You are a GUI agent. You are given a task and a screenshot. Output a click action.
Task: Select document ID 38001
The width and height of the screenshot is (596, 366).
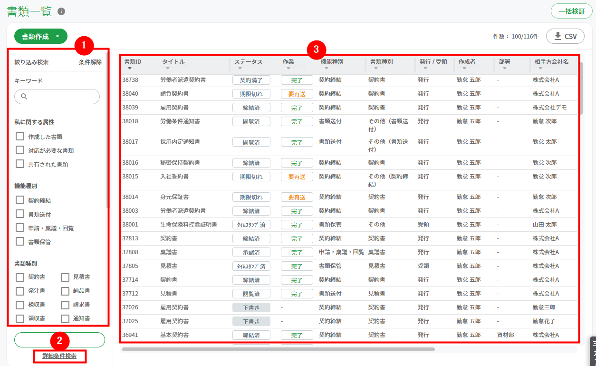(x=130, y=224)
